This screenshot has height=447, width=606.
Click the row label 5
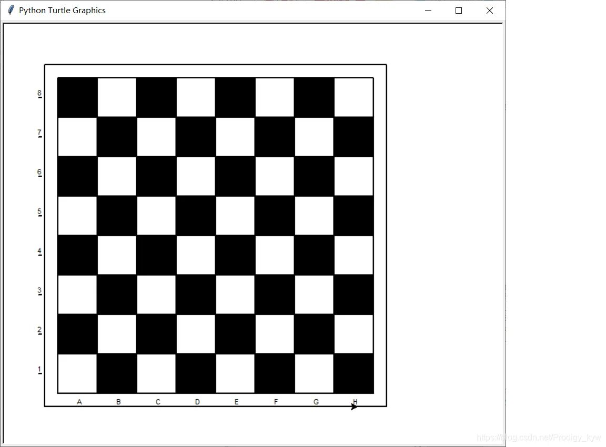[39, 212]
